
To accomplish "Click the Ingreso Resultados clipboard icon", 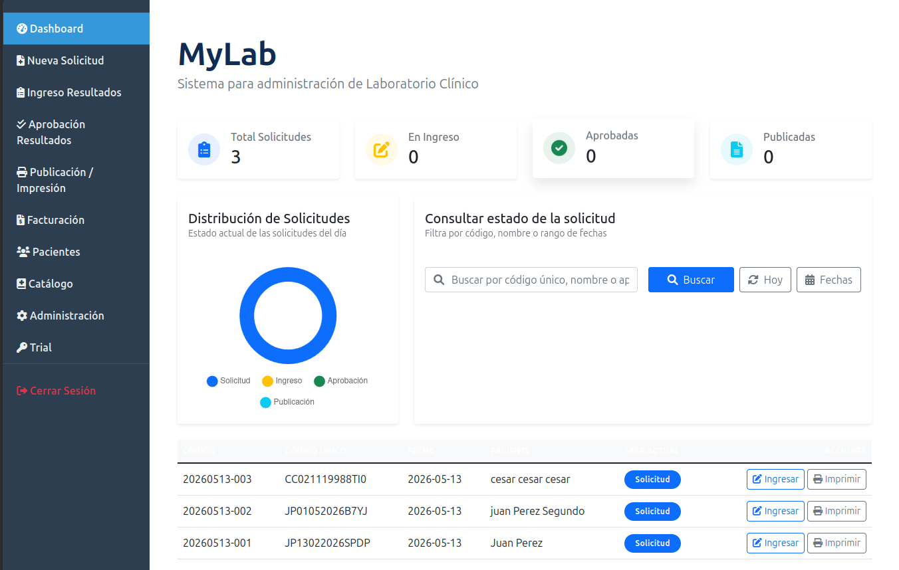I will click(x=21, y=92).
